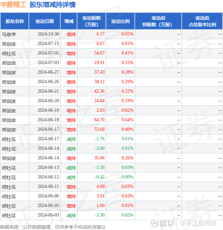The width and height of the screenshot is (223, 230).
Task: Click the ratio 0.00%
Action: [x=127, y=177]
